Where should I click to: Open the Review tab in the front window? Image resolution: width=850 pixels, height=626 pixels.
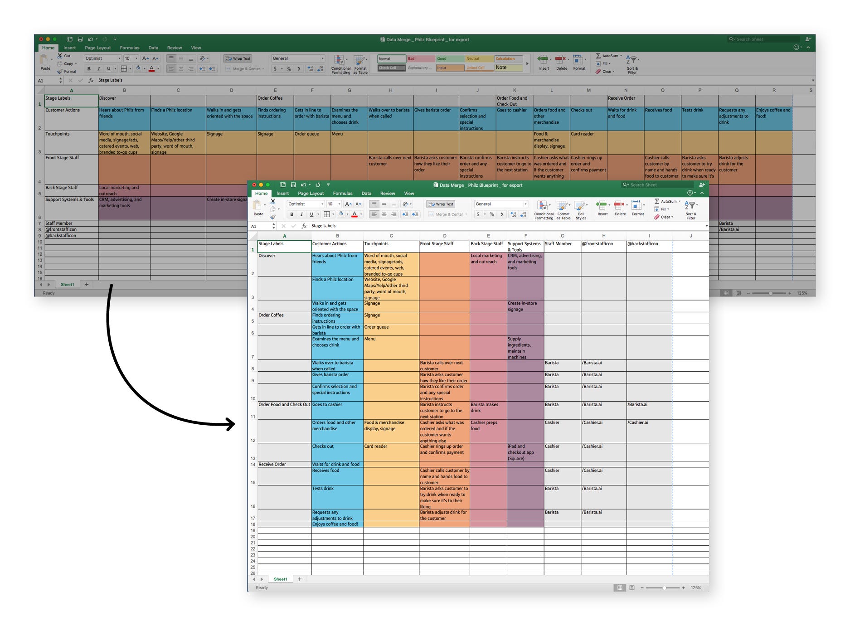388,194
